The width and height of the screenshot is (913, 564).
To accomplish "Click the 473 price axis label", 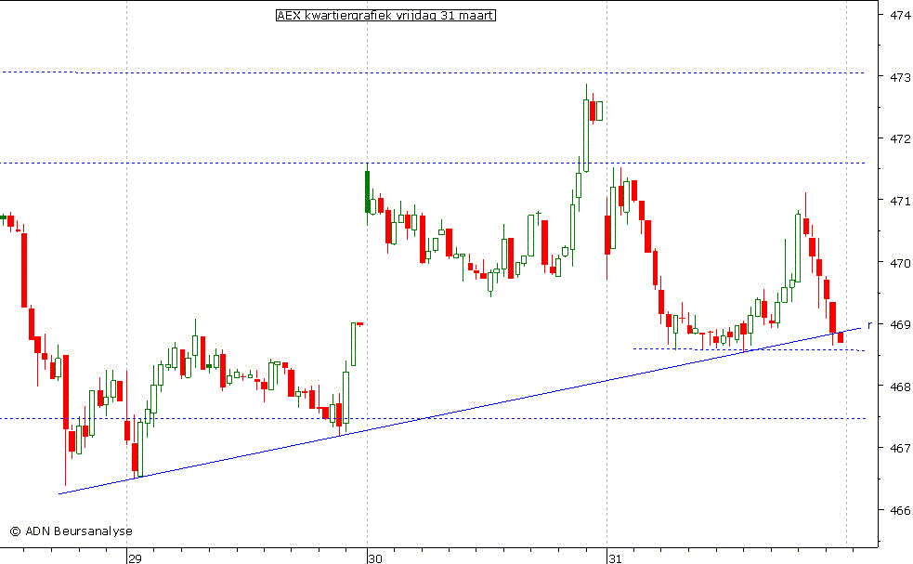I will point(900,77).
